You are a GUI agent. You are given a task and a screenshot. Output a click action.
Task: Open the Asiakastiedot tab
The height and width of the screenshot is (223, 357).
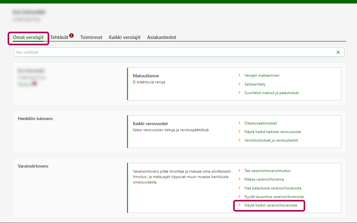click(161, 37)
